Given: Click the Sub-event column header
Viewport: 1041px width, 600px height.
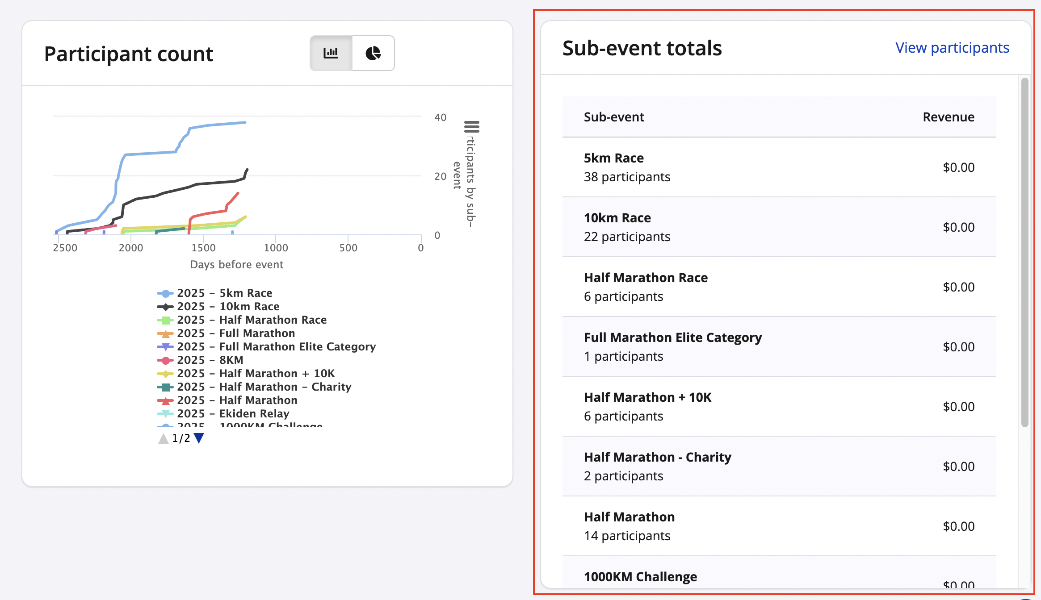Looking at the screenshot, I should pyautogui.click(x=613, y=117).
